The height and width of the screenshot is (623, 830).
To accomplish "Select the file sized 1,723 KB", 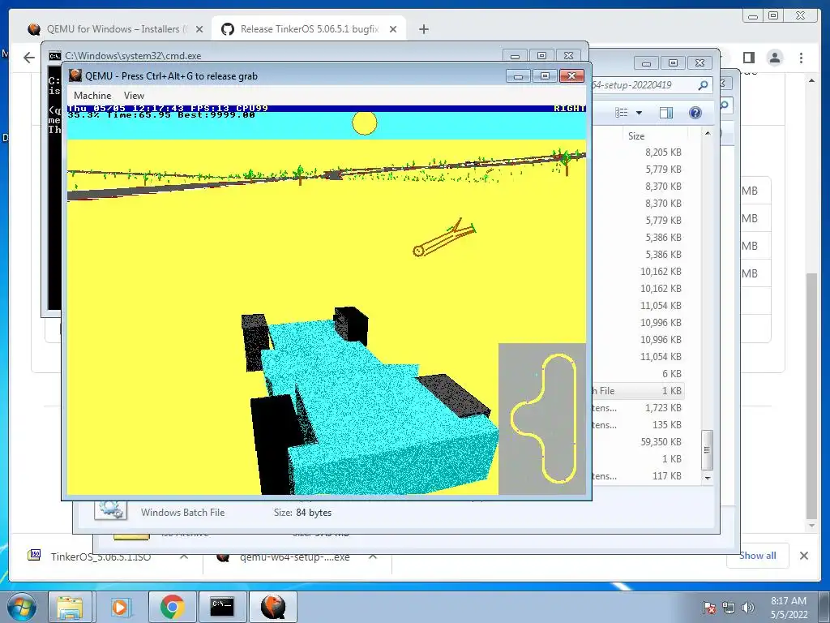I will click(x=663, y=408).
